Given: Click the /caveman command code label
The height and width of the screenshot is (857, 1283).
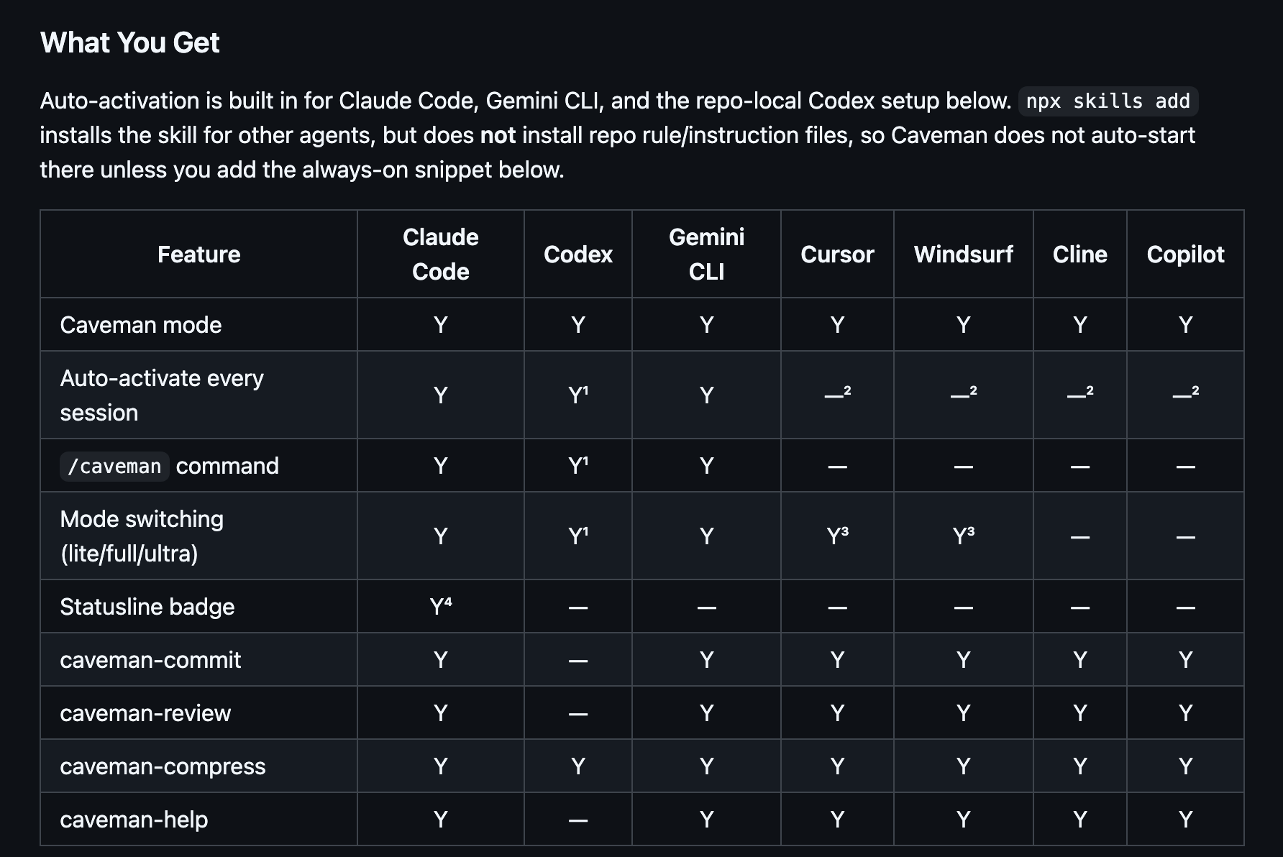Looking at the screenshot, I should [x=114, y=466].
